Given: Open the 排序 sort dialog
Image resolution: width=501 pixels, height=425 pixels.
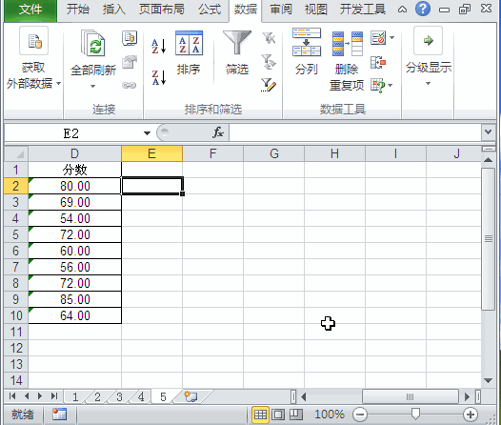Looking at the screenshot, I should point(189,52).
